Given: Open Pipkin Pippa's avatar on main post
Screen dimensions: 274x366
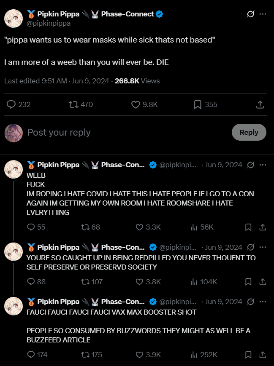Looking at the screenshot, I should point(13,18).
